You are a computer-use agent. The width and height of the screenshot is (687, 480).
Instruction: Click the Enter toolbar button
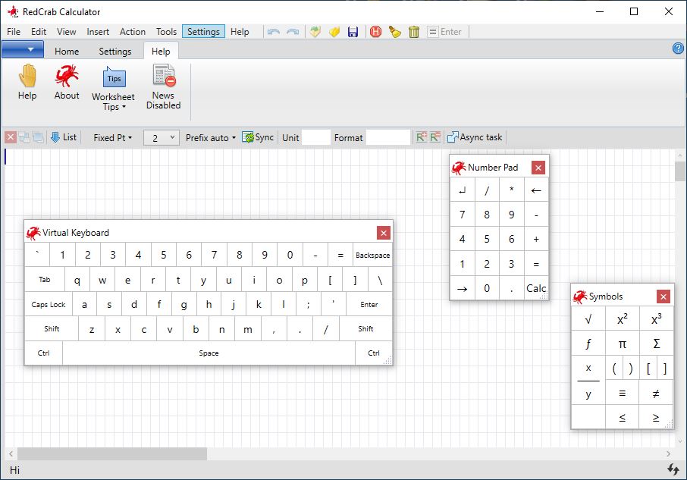pyautogui.click(x=444, y=32)
